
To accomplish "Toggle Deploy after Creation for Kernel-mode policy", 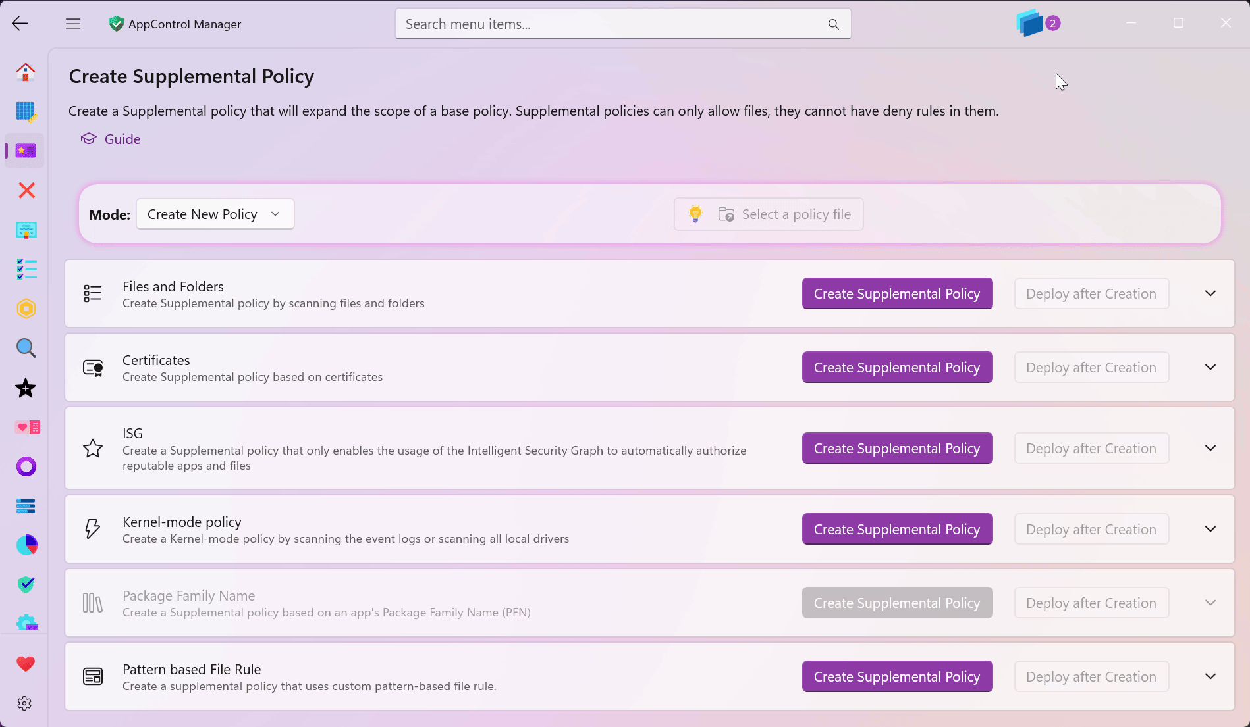I will tap(1091, 529).
